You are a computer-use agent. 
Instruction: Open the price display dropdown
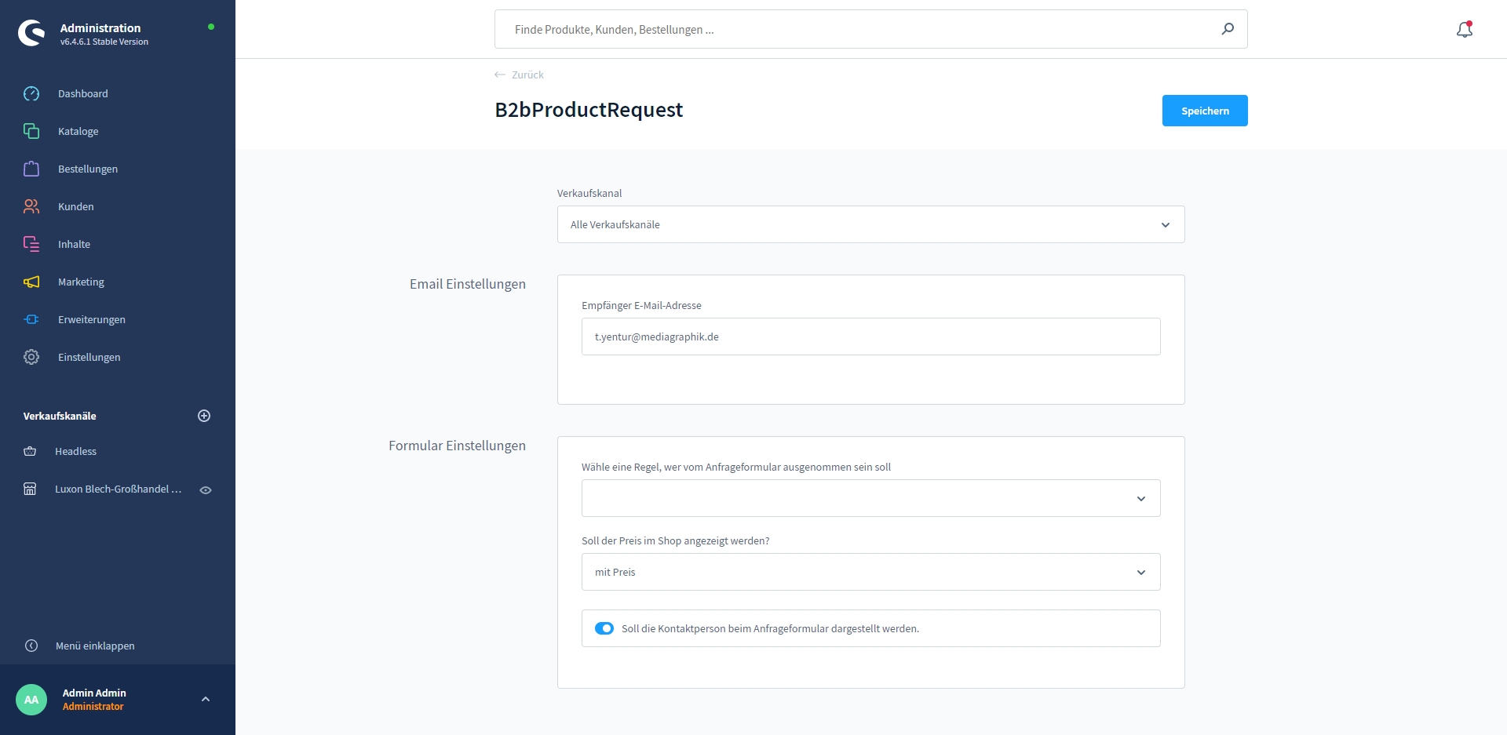click(x=870, y=572)
